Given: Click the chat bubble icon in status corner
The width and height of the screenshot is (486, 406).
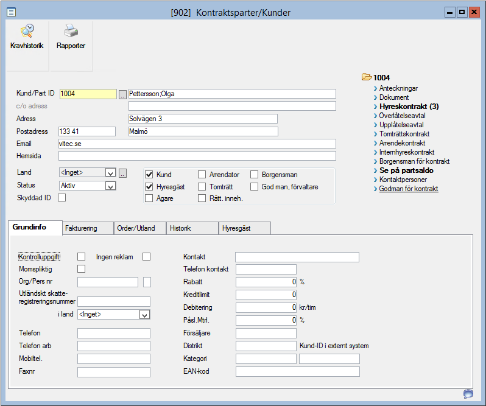Looking at the screenshot, I should coord(468,394).
